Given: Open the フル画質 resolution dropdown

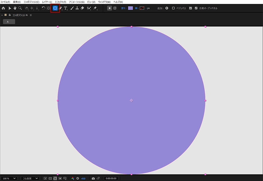Looking at the screenshot, I should (x=30, y=178).
